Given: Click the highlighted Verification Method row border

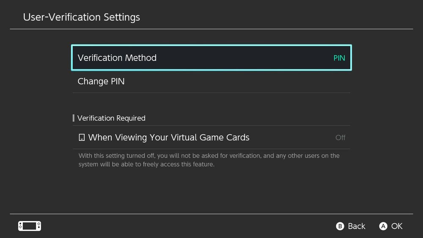Looking at the screenshot, I should (x=211, y=46).
